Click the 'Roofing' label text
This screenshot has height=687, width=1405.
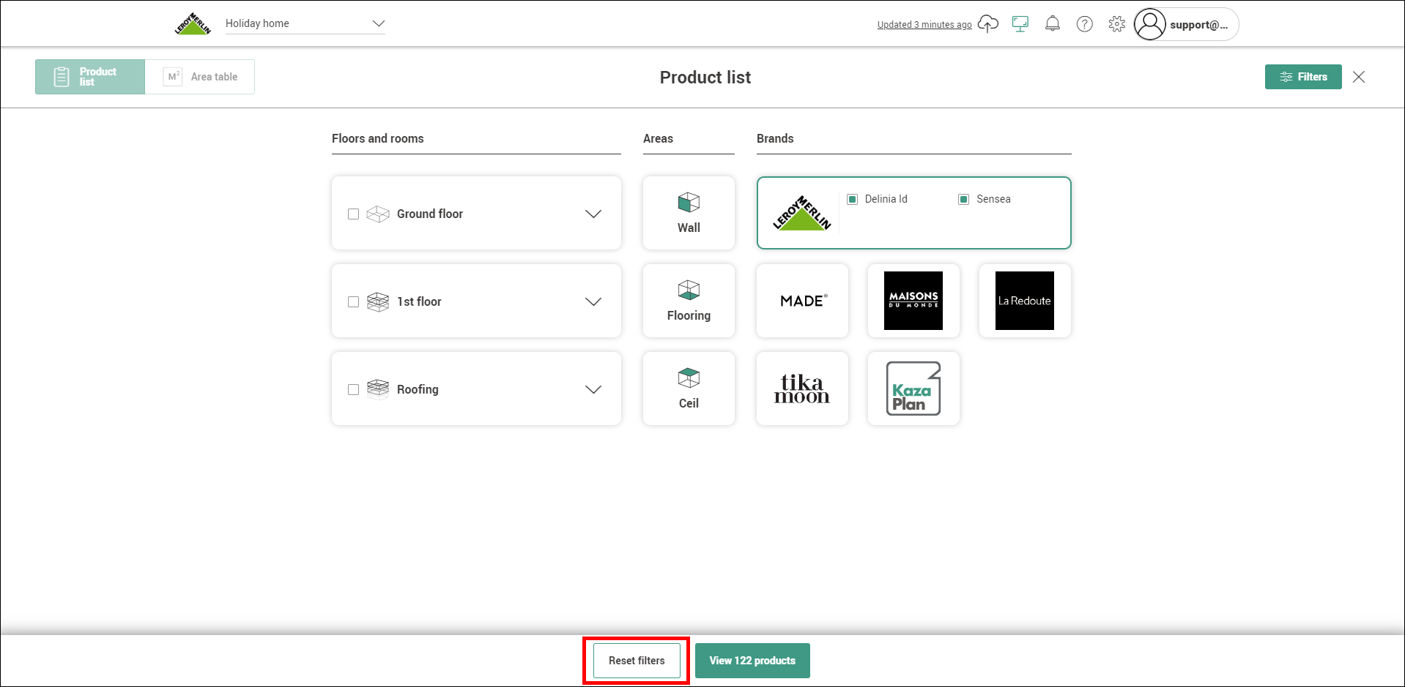click(418, 389)
